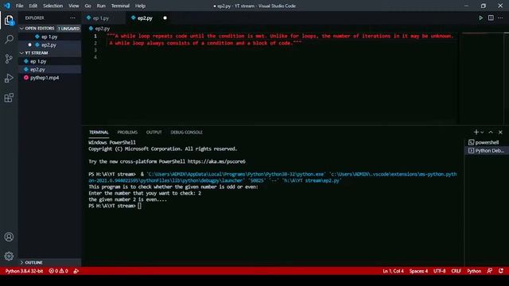Open the Run and Debug view
Image resolution: width=509 pixels, height=286 pixels.
(x=9, y=78)
